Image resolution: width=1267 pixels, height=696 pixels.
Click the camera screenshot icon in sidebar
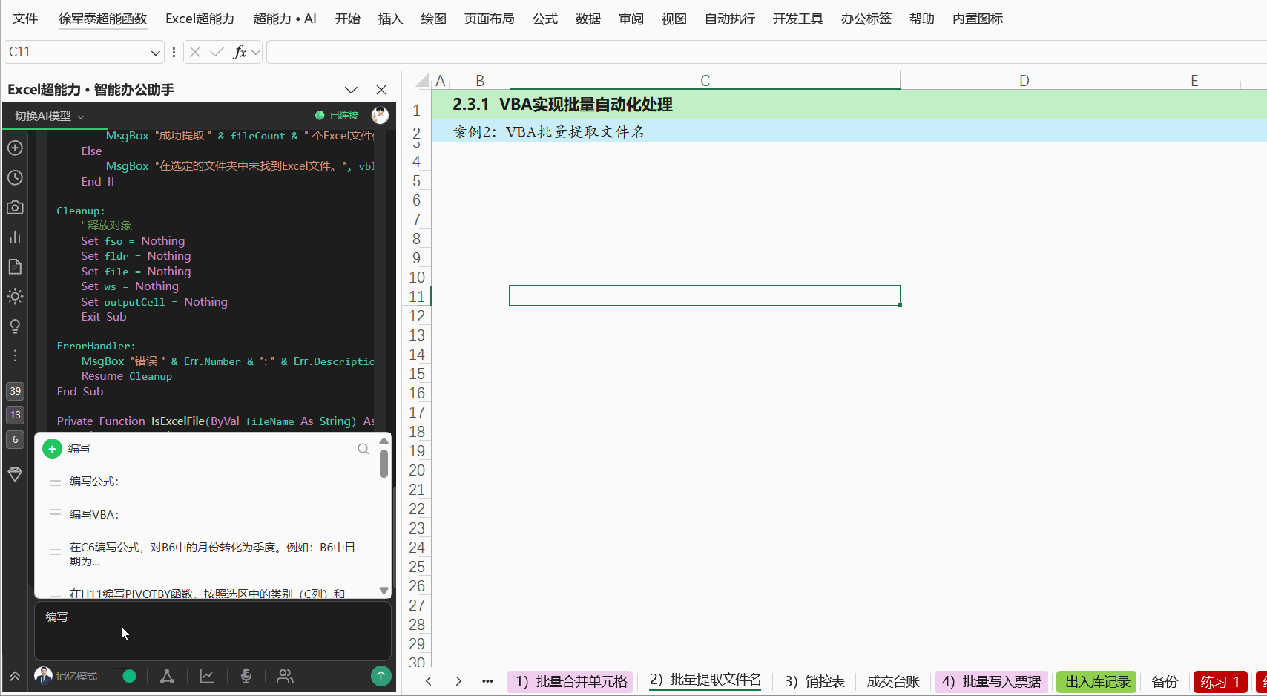[x=15, y=207]
